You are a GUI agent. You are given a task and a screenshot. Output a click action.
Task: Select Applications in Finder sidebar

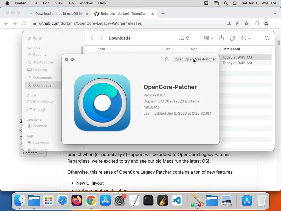43,62
